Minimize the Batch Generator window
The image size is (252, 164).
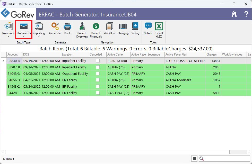[222, 4]
